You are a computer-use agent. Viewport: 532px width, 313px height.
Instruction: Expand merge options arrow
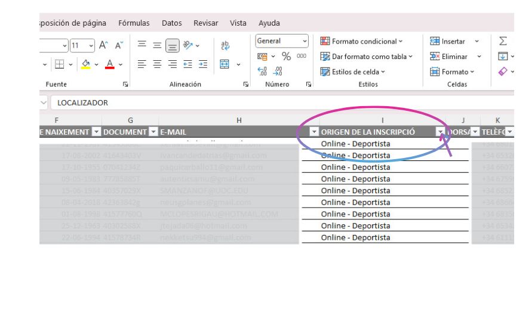tap(238, 64)
